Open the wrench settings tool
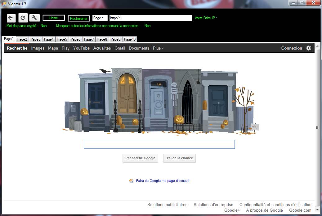The height and width of the screenshot is (216, 322). coord(34,18)
